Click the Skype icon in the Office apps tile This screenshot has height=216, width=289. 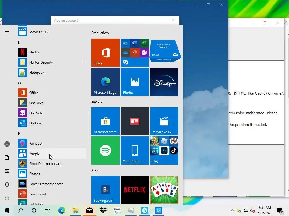(126, 62)
